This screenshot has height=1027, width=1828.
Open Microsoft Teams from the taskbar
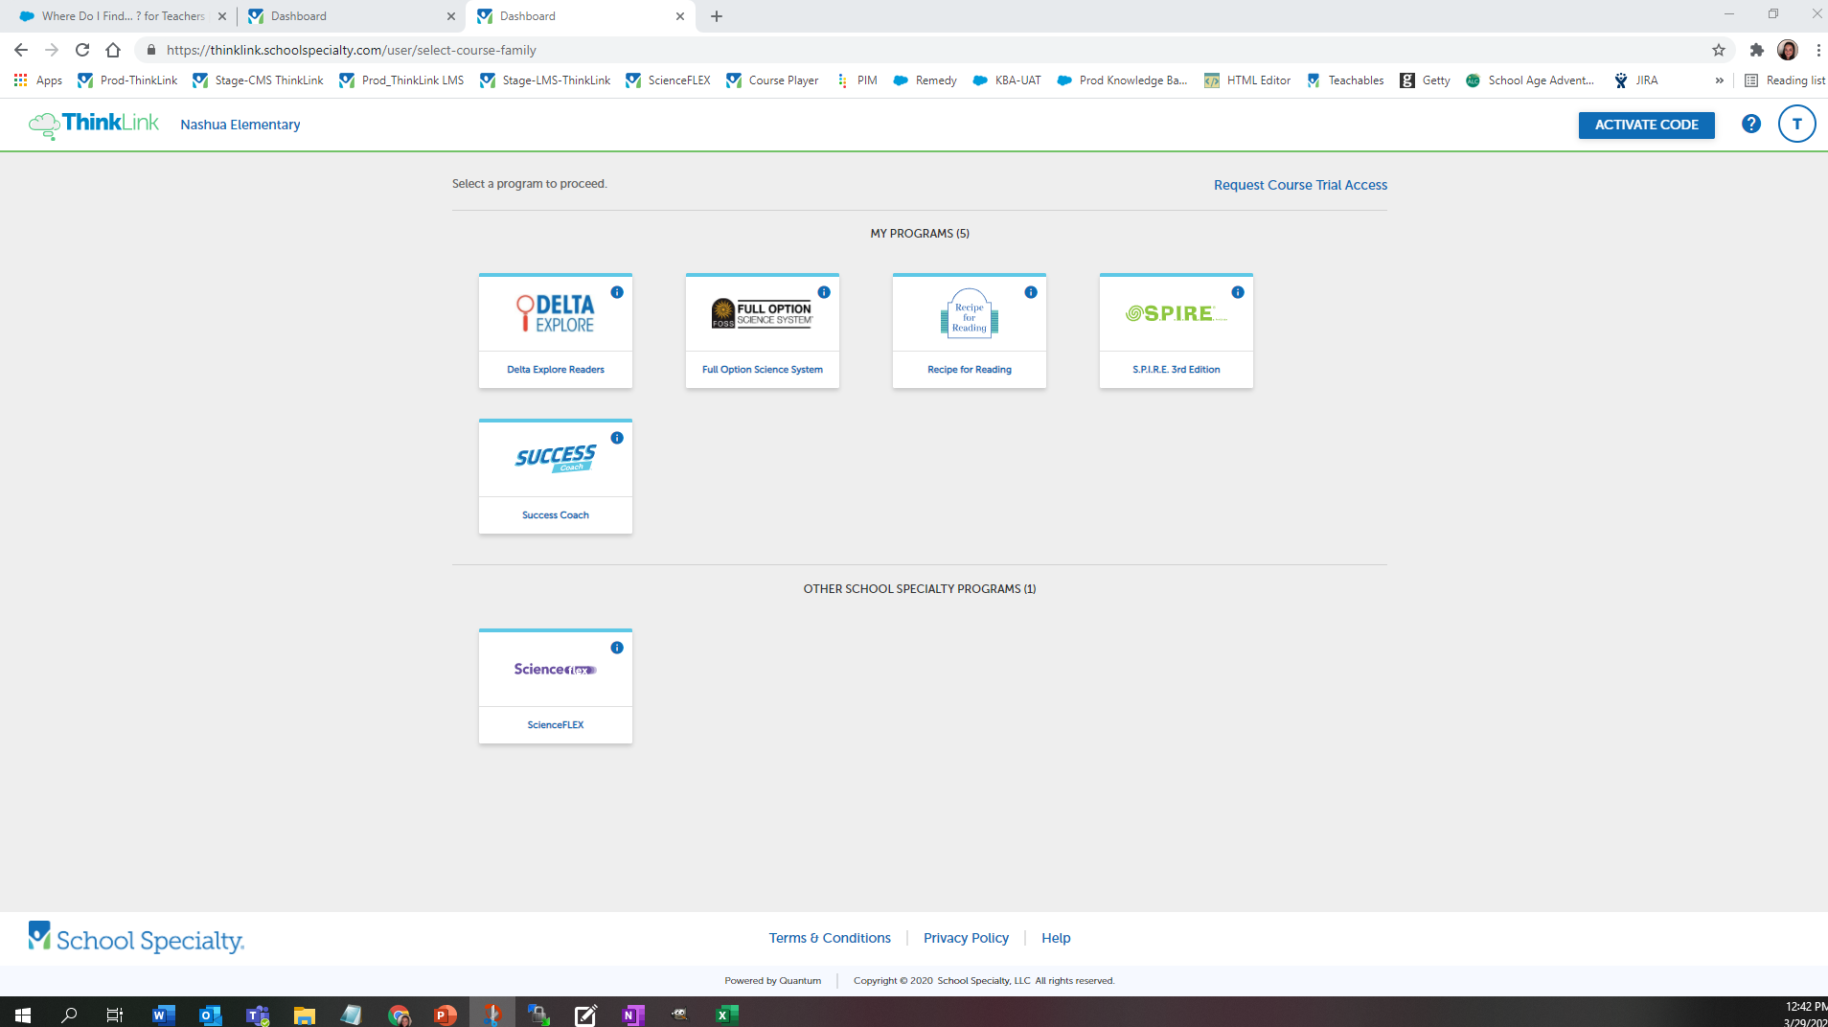point(258,1015)
